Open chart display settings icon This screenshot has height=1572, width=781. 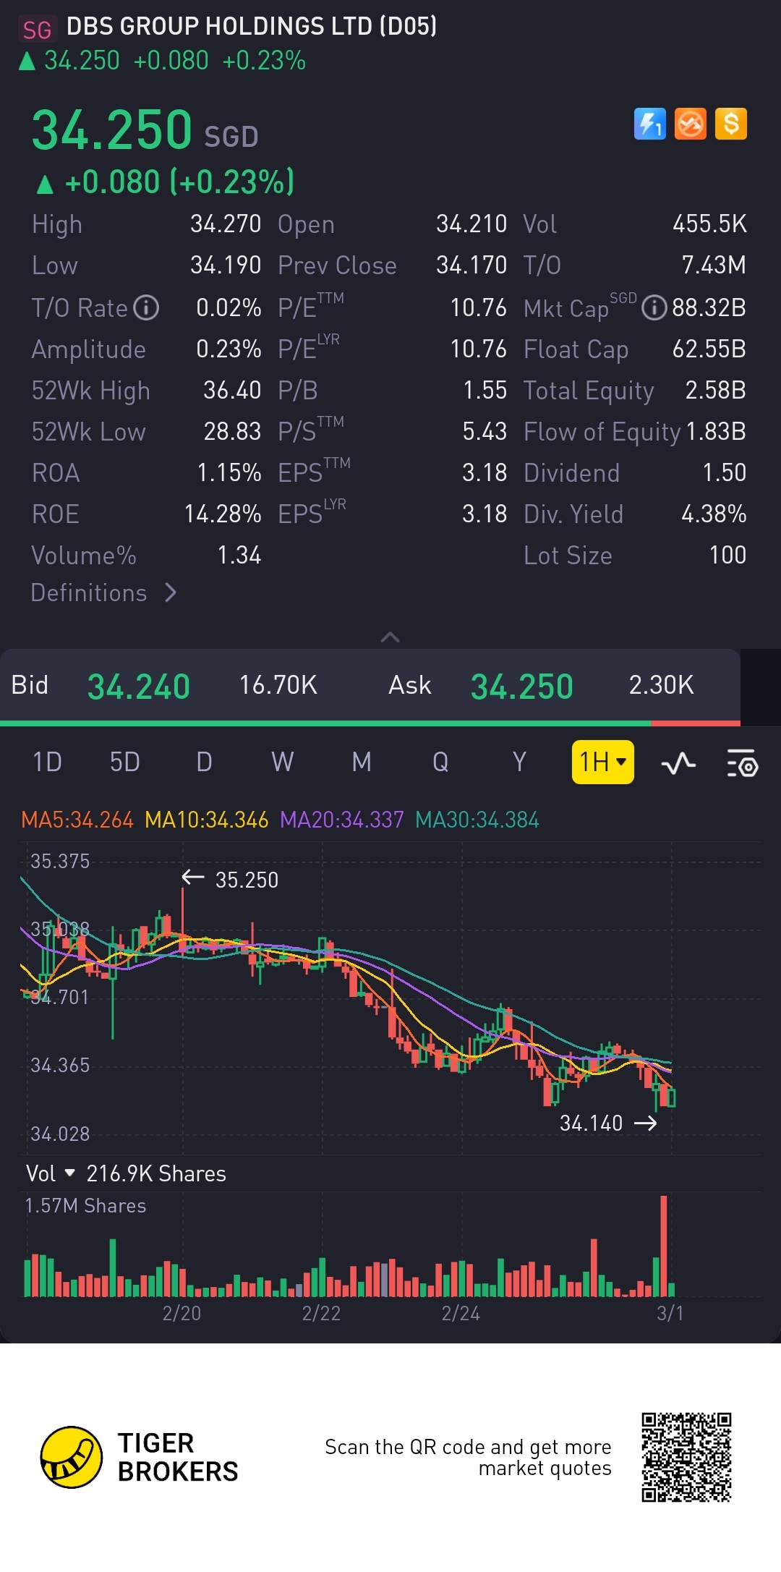point(742,762)
